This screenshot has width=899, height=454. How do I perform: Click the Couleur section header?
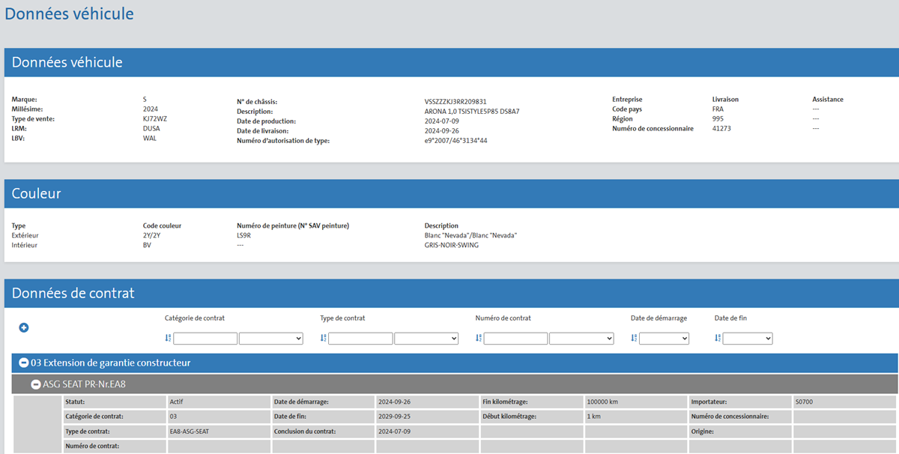36,193
